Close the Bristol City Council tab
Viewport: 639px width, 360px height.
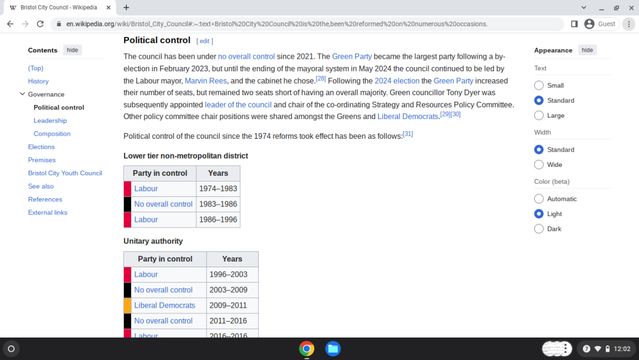click(x=109, y=7)
